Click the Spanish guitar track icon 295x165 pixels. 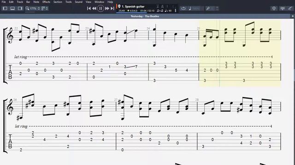[119, 6]
